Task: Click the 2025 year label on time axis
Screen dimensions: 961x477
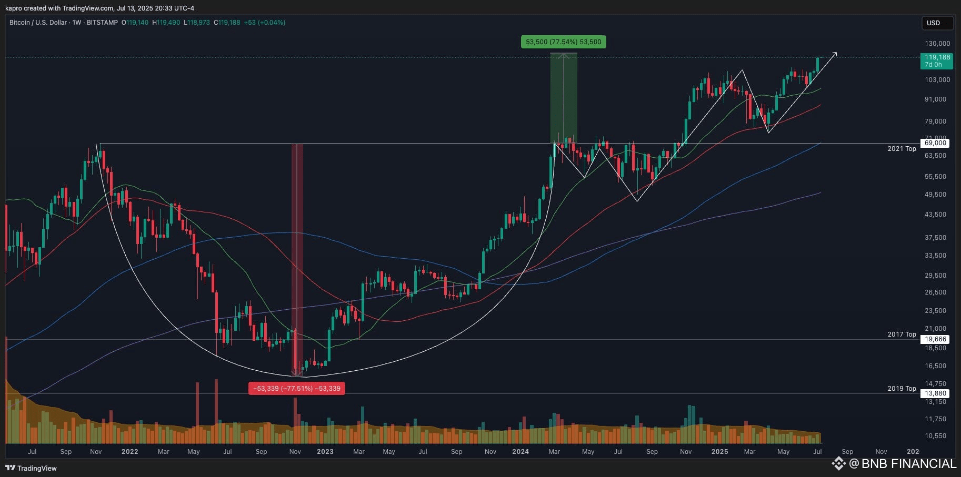Action: tap(719, 452)
